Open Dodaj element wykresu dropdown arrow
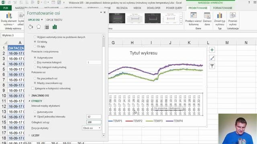Screen dimensions: 257x144 pos(13,24)
